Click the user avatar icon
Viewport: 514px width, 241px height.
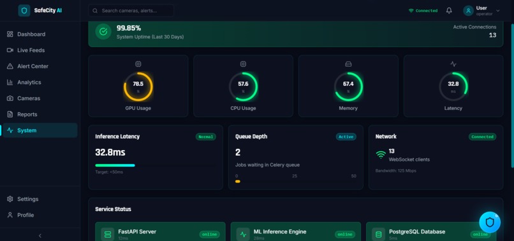point(468,10)
